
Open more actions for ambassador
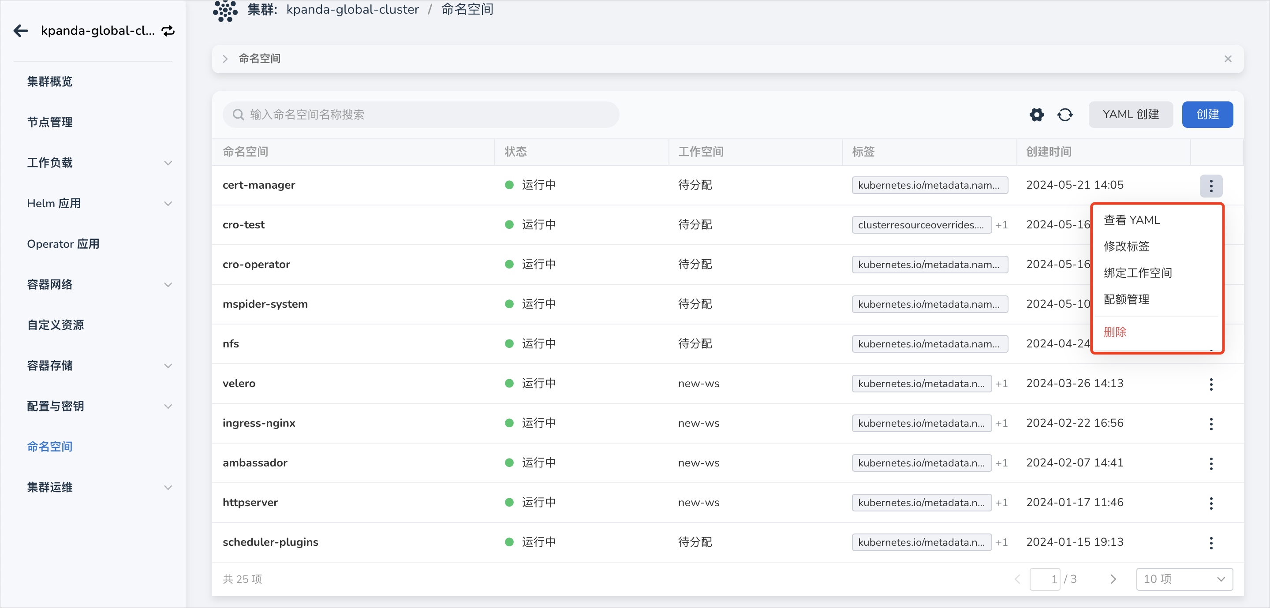1211,463
